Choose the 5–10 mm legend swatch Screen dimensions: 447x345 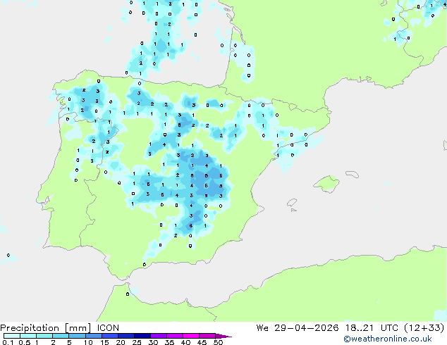(x=77, y=336)
